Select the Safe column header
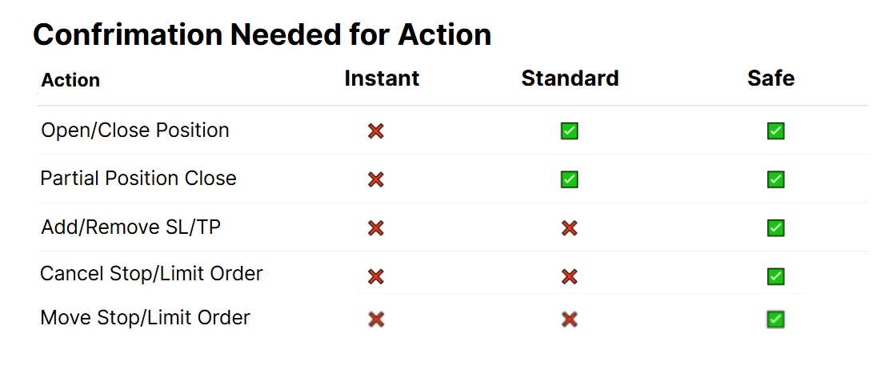The height and width of the screenshot is (374, 877). (x=771, y=78)
